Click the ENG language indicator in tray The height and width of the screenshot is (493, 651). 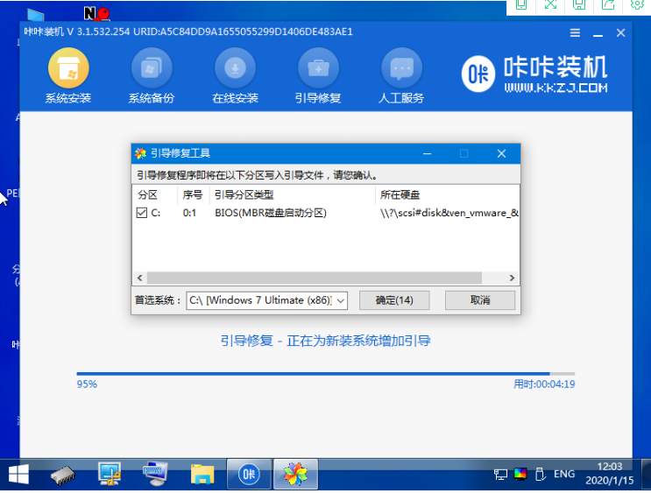pyautogui.click(x=564, y=474)
